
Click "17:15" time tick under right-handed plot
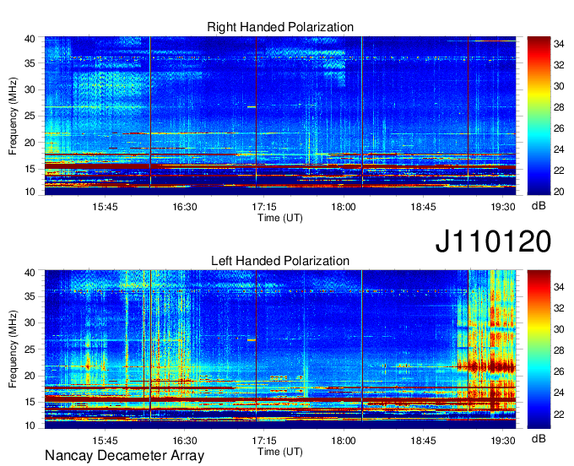[264, 207]
